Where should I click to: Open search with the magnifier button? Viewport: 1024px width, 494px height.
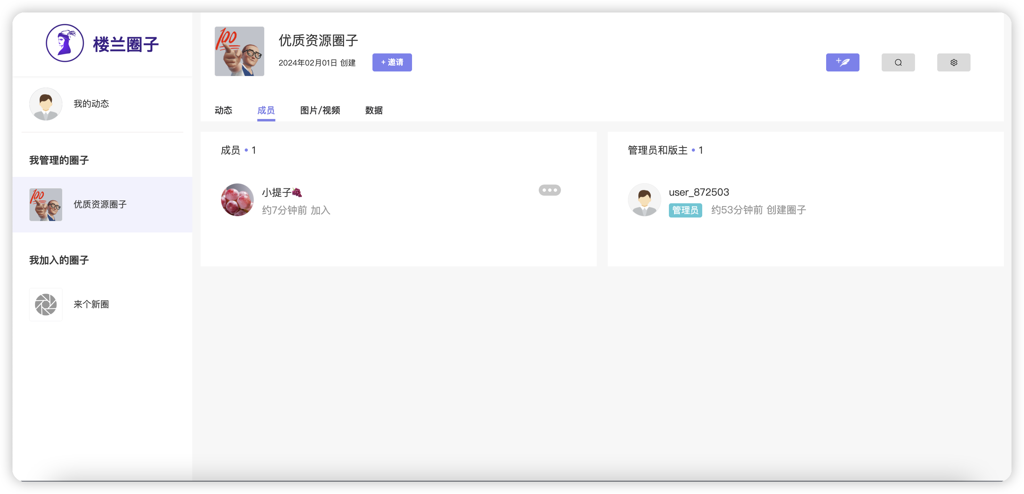pos(898,62)
